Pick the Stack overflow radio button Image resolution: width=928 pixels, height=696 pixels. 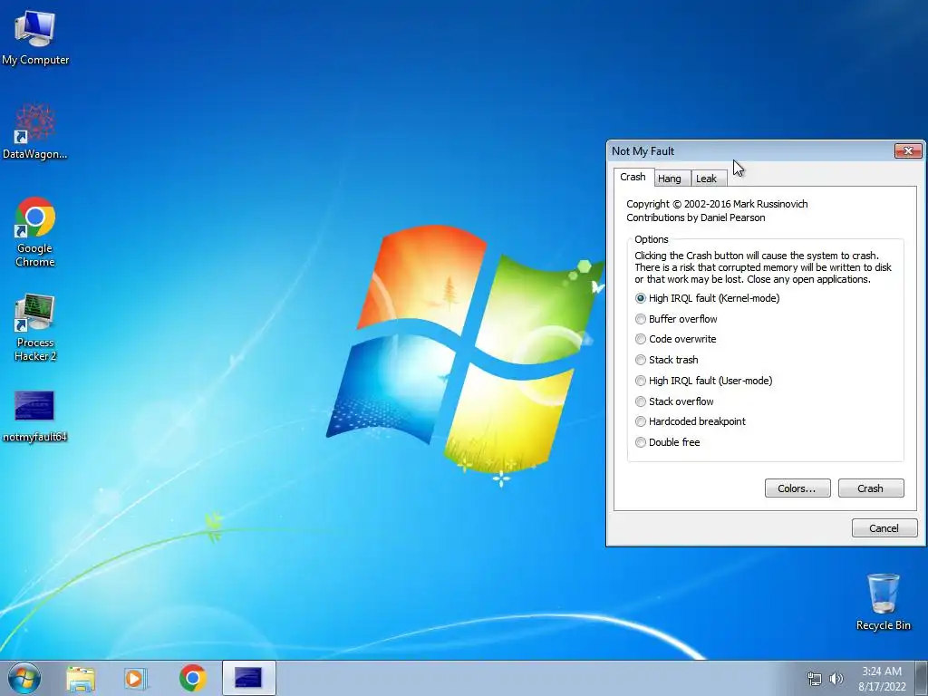click(x=674, y=401)
